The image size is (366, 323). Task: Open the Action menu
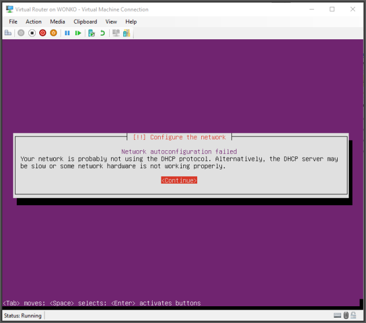pyautogui.click(x=34, y=22)
